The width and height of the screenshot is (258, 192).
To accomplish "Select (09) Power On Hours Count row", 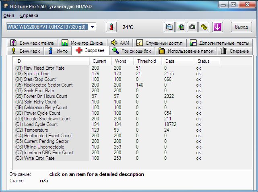I will (117, 96).
